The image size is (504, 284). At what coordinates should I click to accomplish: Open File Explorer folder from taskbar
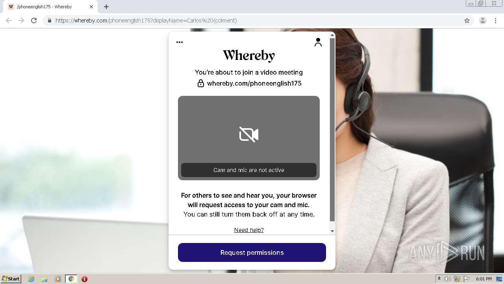(x=44, y=279)
